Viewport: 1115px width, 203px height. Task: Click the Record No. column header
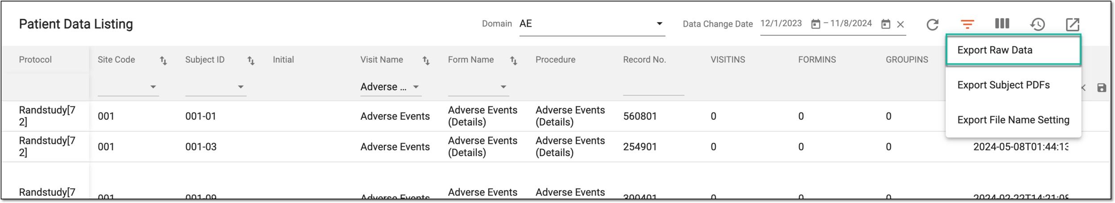pyautogui.click(x=644, y=60)
